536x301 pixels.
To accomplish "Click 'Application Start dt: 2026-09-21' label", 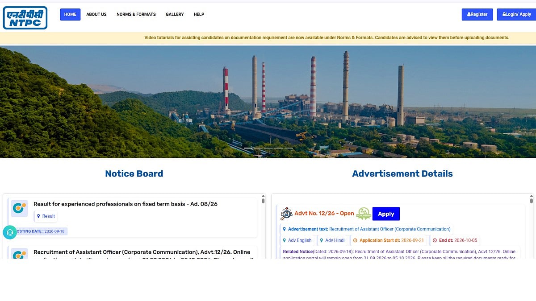I will [x=388, y=240].
